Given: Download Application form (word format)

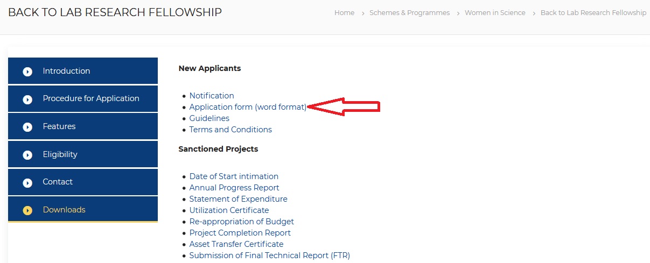Looking at the screenshot, I should point(248,107).
